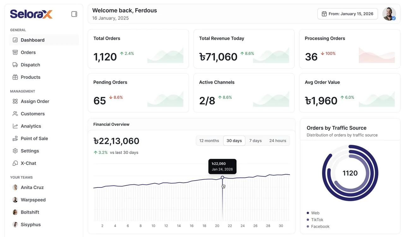This screenshot has width=404, height=237.
Task: Click the X-Chat bubble icon
Action: (x=15, y=163)
